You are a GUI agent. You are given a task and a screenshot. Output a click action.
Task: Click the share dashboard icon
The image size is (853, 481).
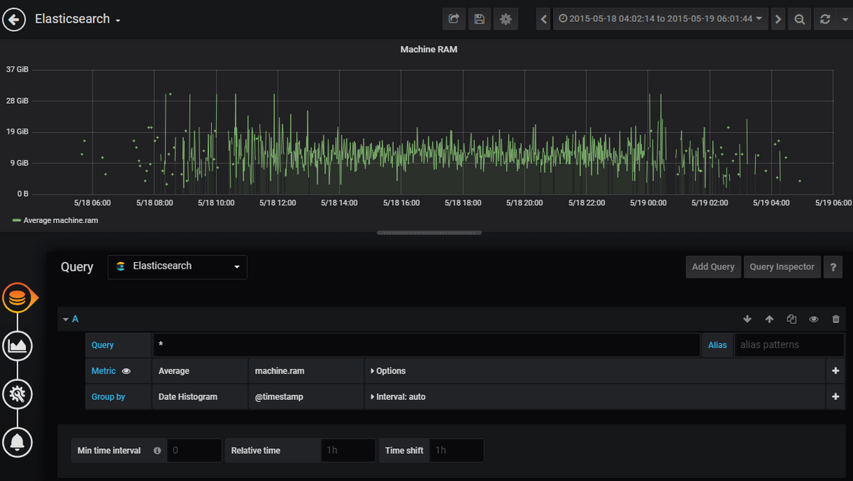point(453,19)
